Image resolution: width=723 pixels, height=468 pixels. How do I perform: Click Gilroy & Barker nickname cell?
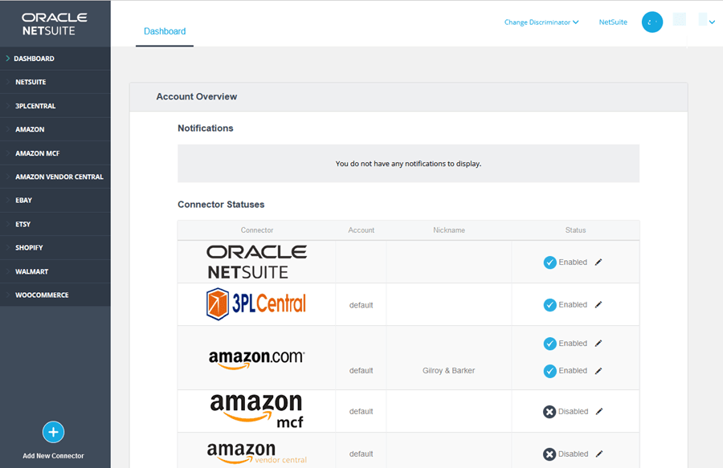pos(448,370)
